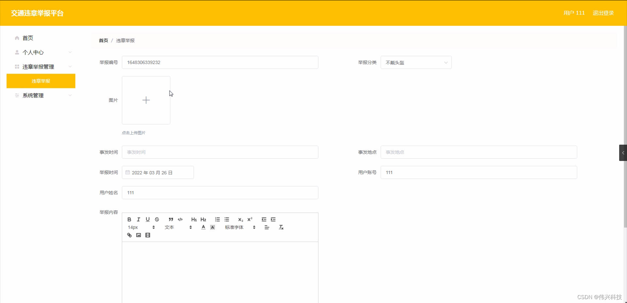Click 退出登录 to log out
627x303 pixels.
pos(603,13)
